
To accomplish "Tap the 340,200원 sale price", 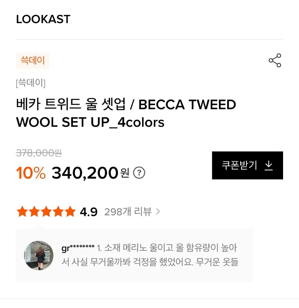I will (90, 173).
